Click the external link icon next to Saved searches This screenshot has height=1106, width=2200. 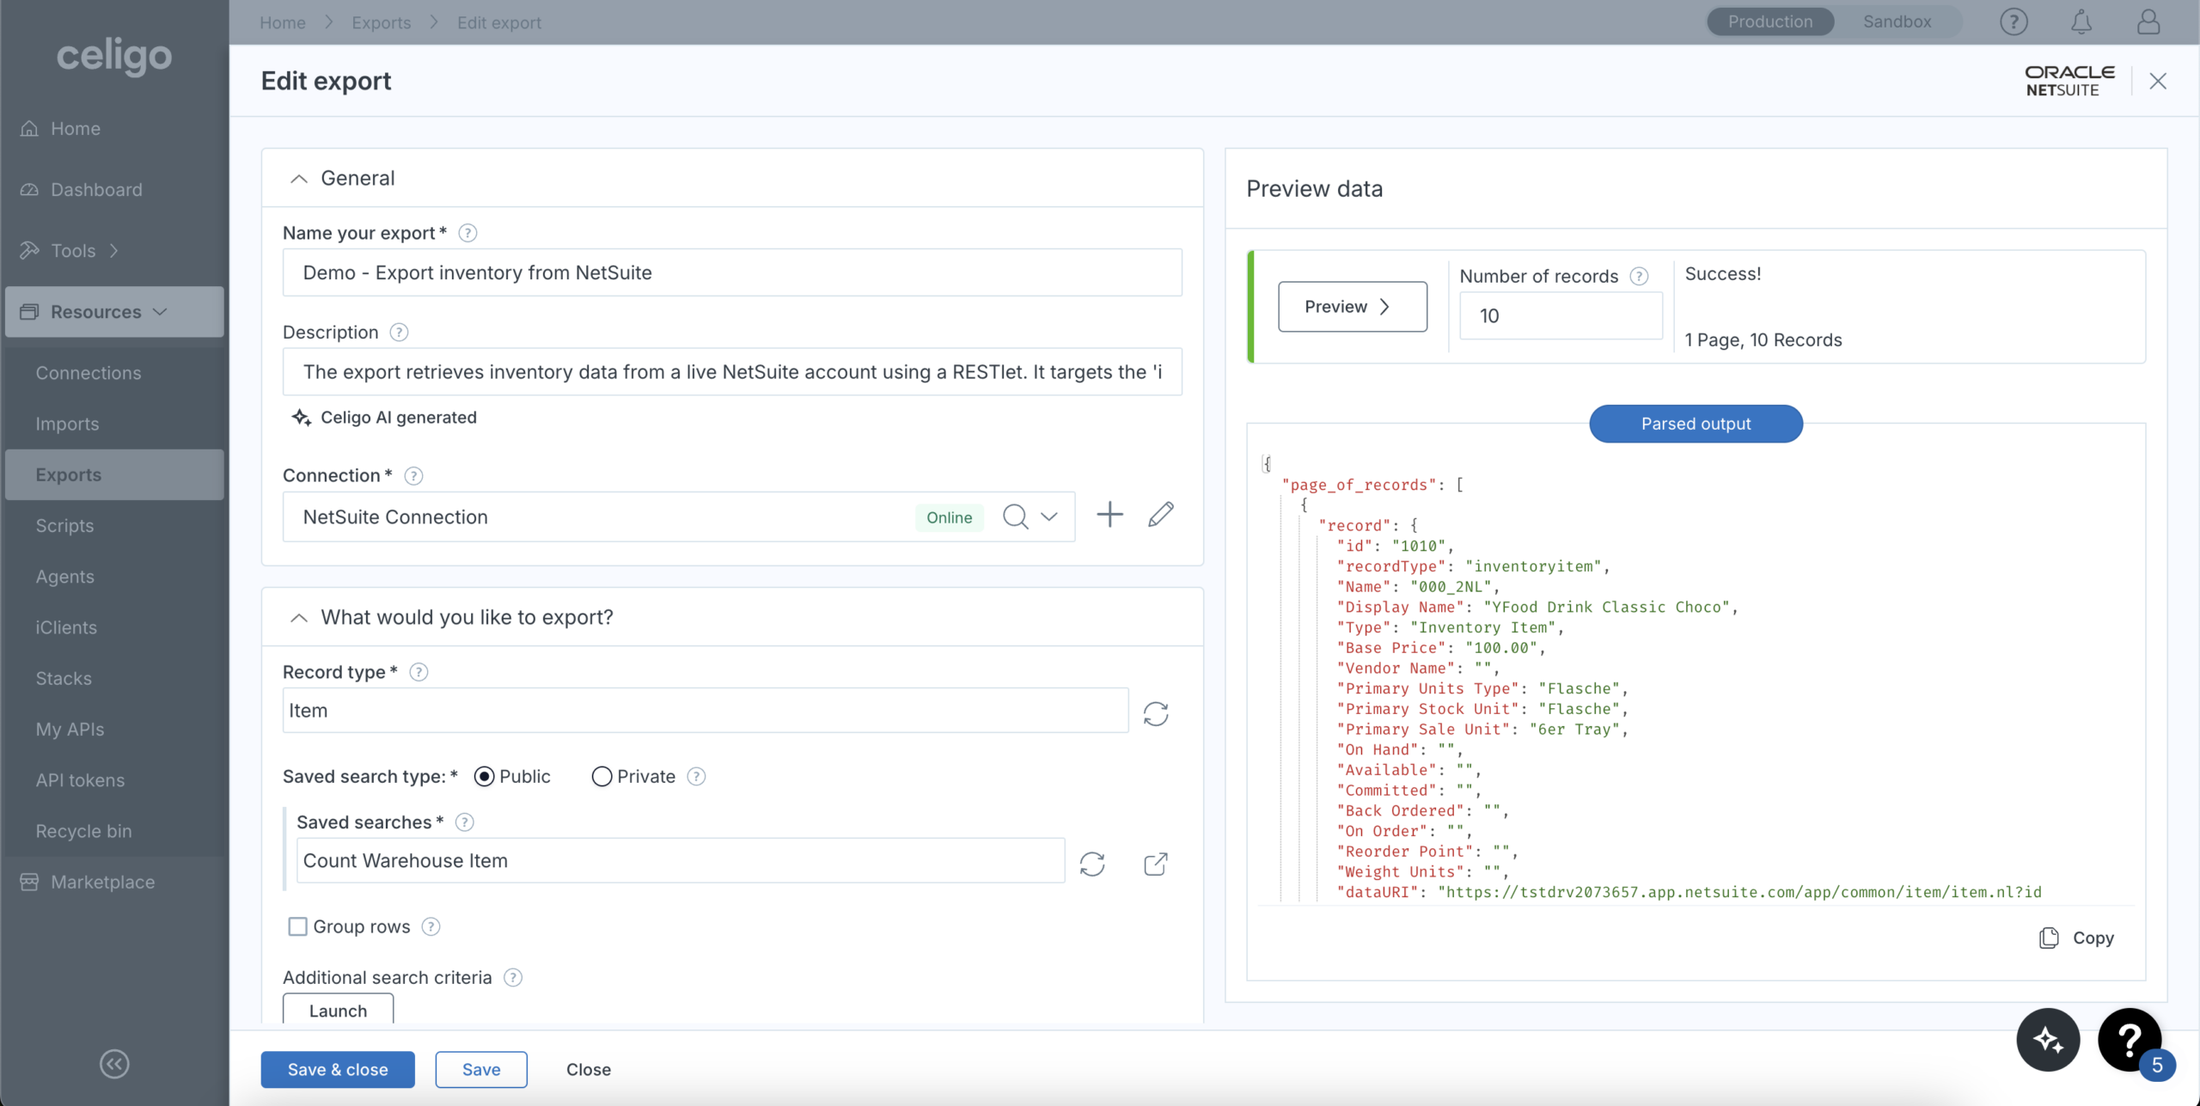tap(1157, 862)
